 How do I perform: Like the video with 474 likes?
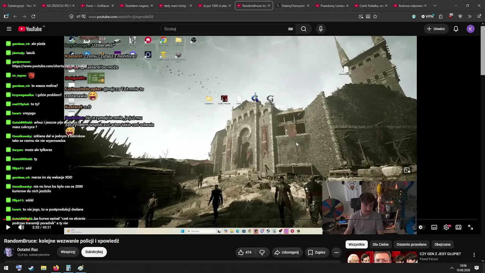(x=245, y=252)
